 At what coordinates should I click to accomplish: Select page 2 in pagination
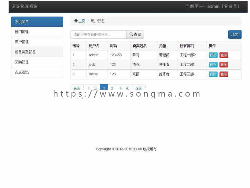pyautogui.click(x=112, y=88)
